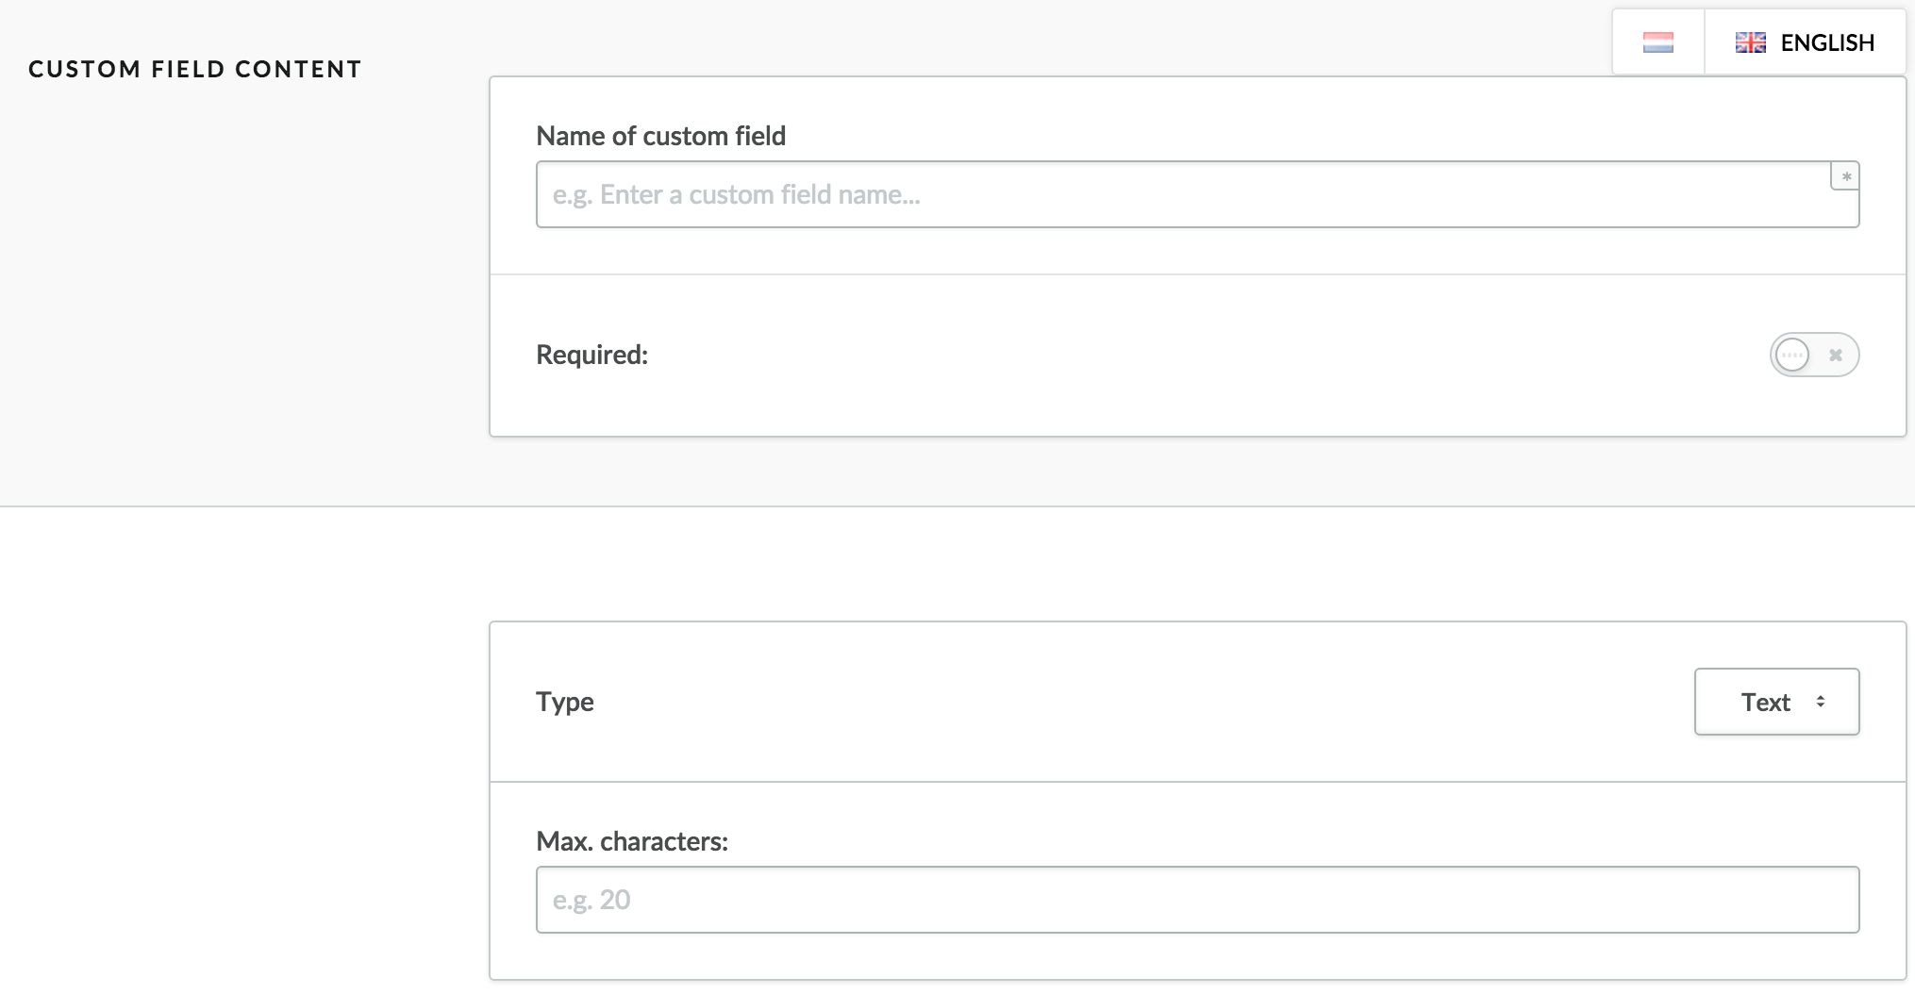This screenshot has width=1915, height=994.
Task: Click the Max. characters: label
Action: point(632,841)
